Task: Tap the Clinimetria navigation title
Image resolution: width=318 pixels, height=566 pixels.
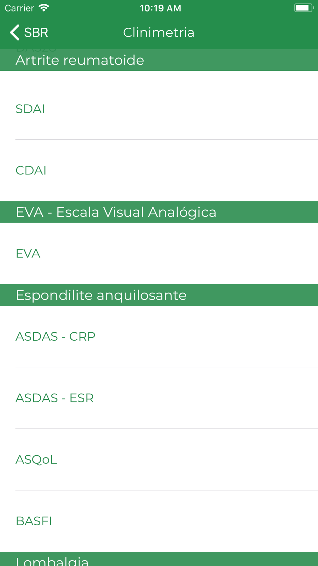Action: click(x=159, y=32)
